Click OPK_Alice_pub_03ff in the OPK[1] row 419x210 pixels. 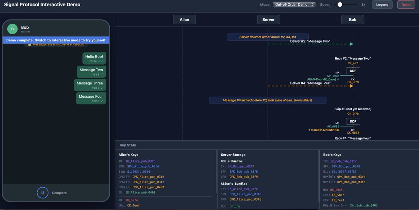148,182
